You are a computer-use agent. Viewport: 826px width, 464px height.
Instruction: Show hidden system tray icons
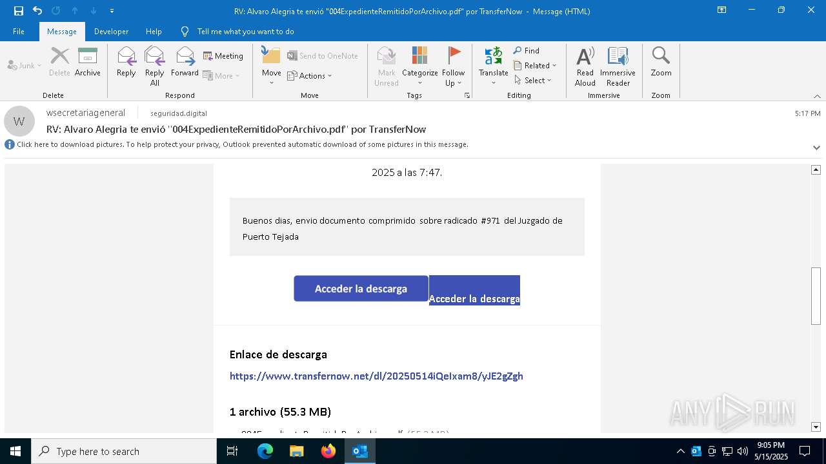[x=680, y=451]
